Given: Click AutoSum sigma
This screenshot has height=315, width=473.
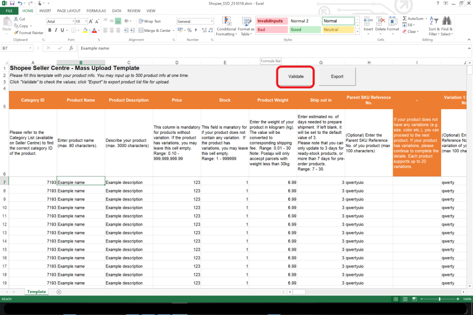Looking at the screenshot, I should pyautogui.click(x=413, y=19).
